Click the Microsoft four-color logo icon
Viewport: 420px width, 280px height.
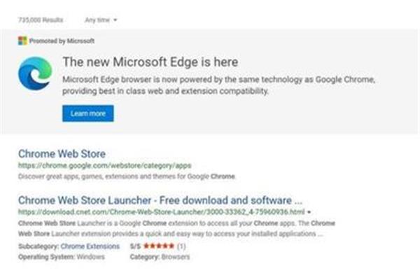click(22, 41)
